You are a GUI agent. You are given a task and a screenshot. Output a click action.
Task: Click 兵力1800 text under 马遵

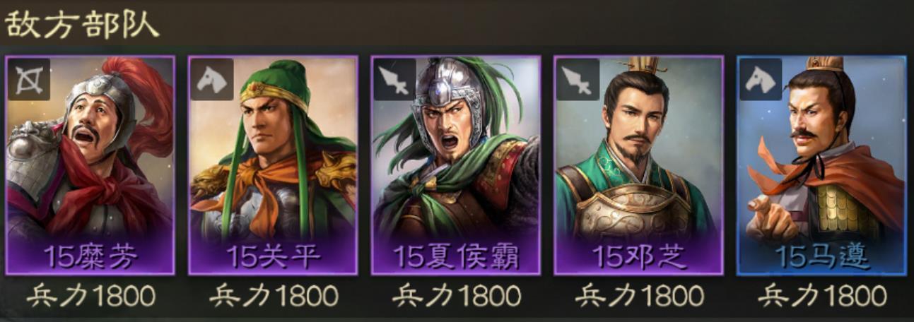[823, 296]
